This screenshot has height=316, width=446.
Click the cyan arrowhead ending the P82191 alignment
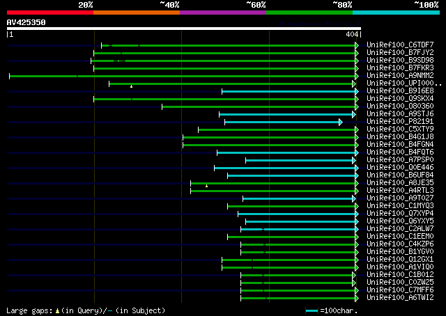click(341, 123)
